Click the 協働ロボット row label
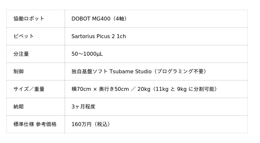Screen dimensions: 260x143 pos(29,19)
